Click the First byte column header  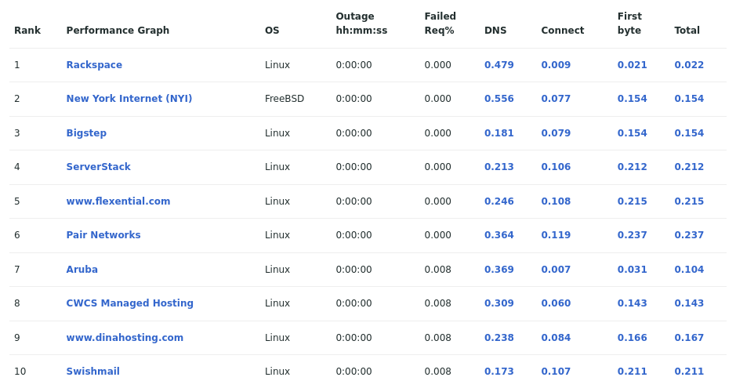629,24
